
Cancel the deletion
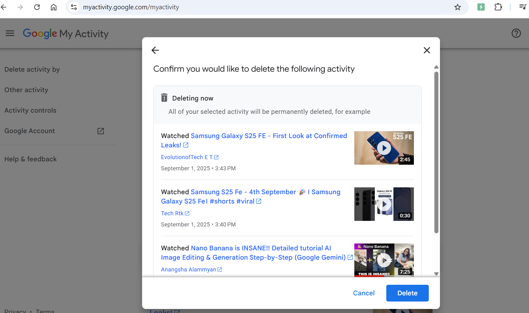(364, 293)
